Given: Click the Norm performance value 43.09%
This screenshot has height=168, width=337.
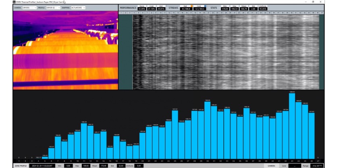Looking at the screenshot, I should coord(141,8).
